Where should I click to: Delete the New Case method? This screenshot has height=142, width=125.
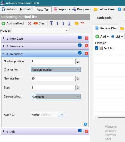[87, 38]
